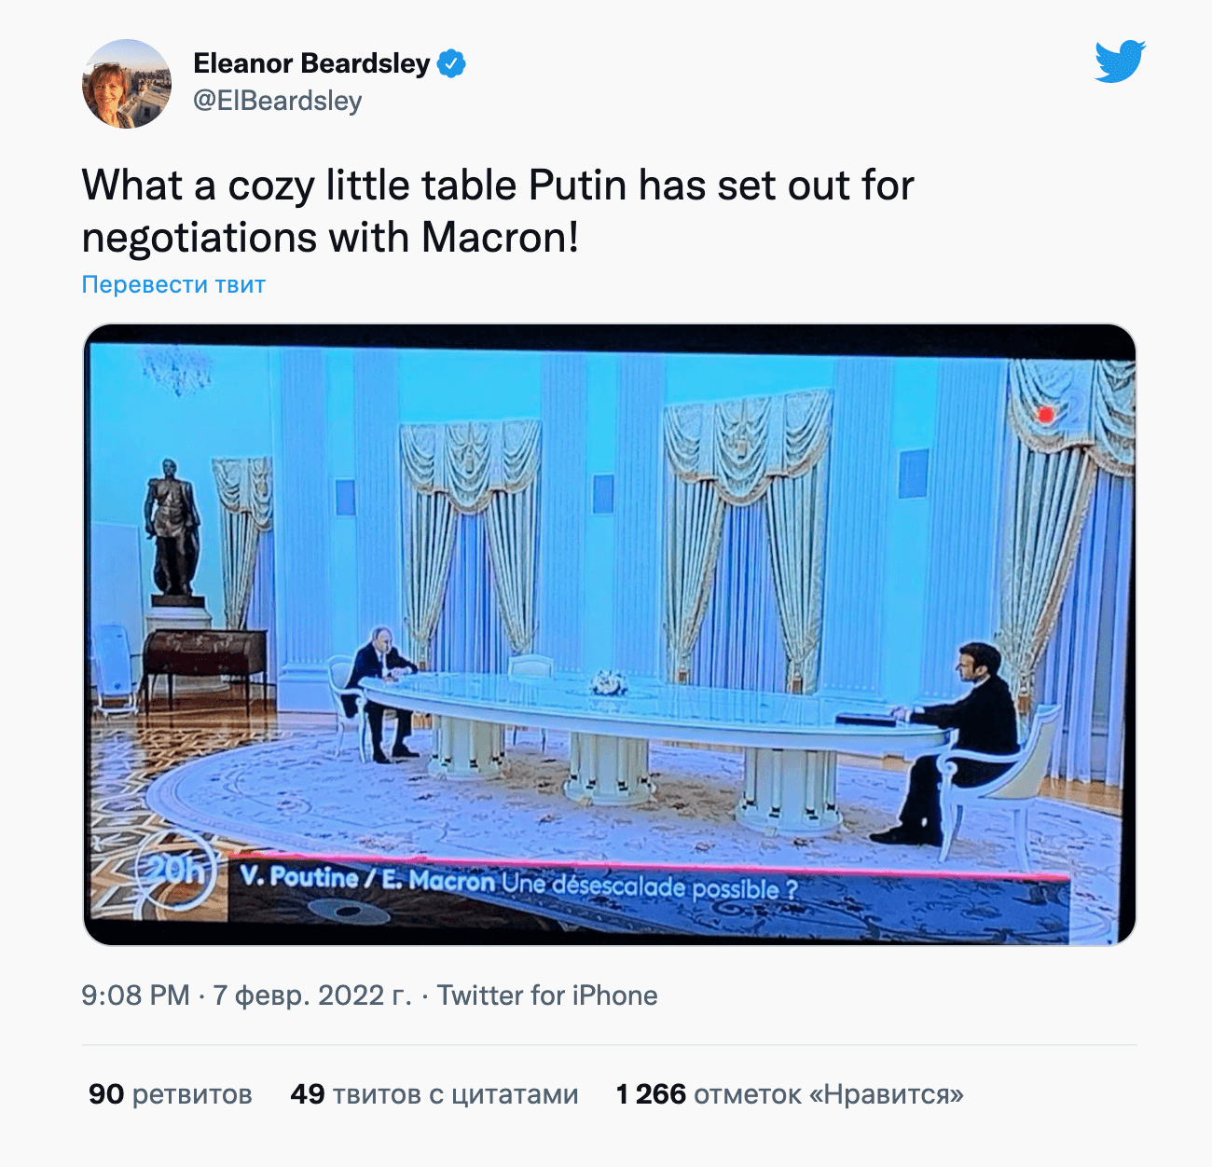Click the 7 февр. 2022 г. date

point(312,995)
